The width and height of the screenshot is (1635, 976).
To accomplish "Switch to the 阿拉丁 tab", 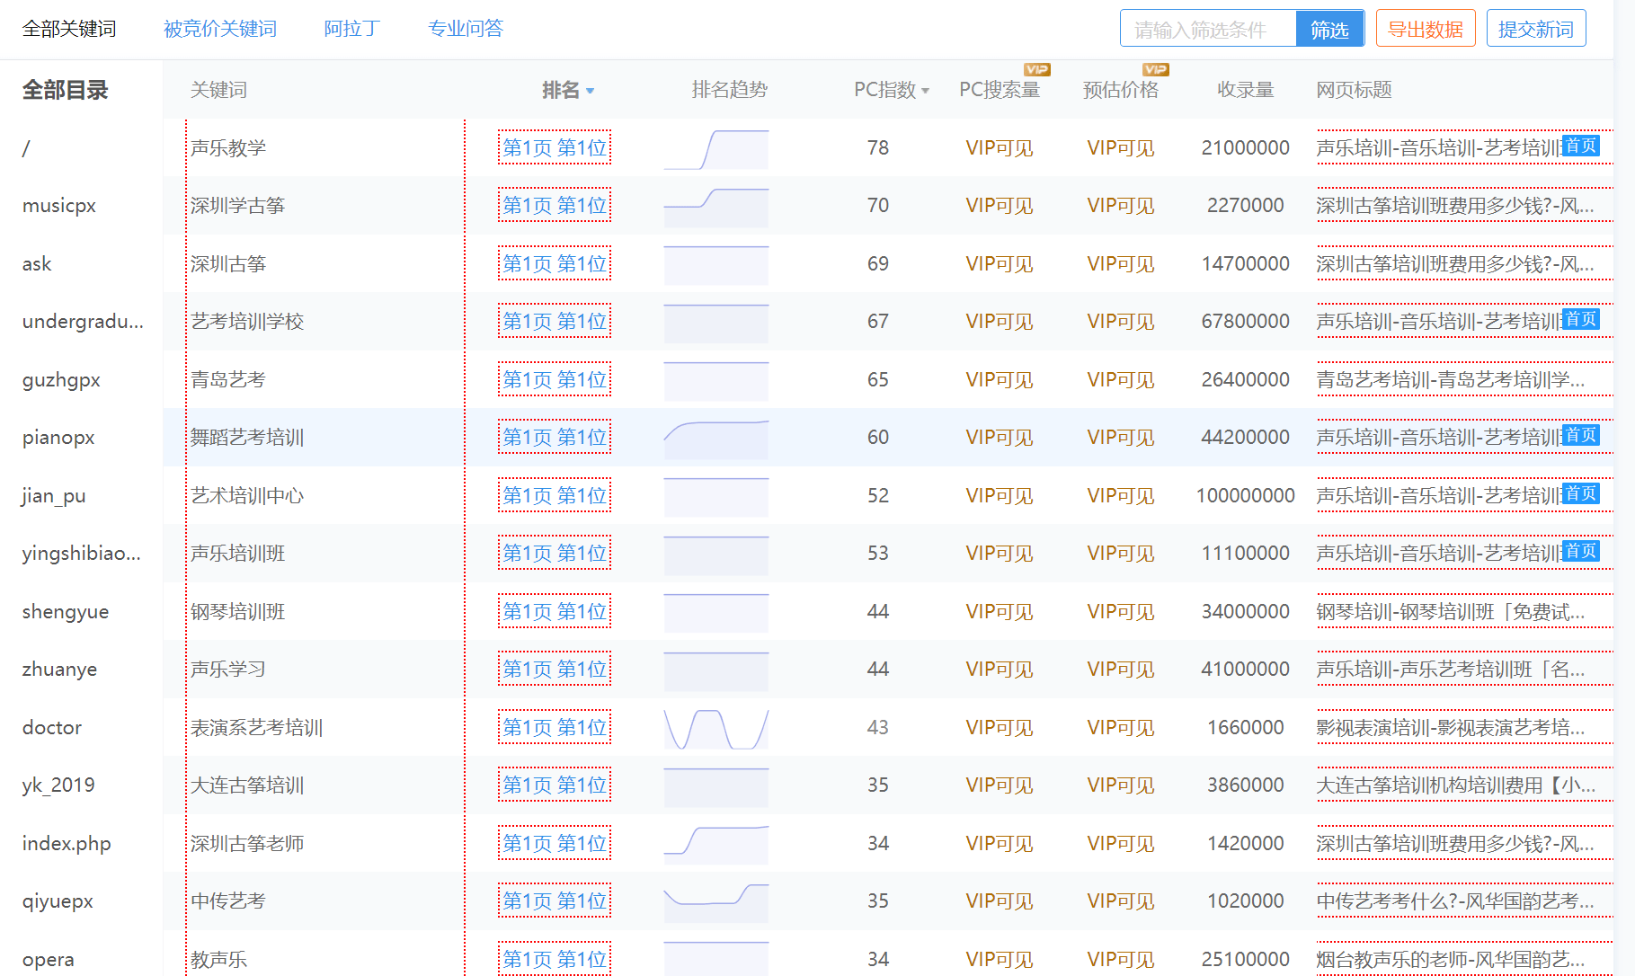I will pyautogui.click(x=352, y=29).
